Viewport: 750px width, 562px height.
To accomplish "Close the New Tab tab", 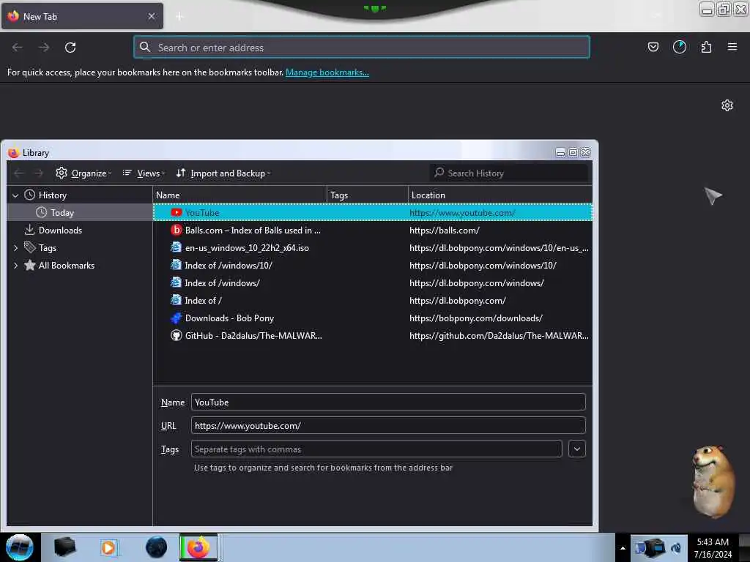I will click(151, 16).
